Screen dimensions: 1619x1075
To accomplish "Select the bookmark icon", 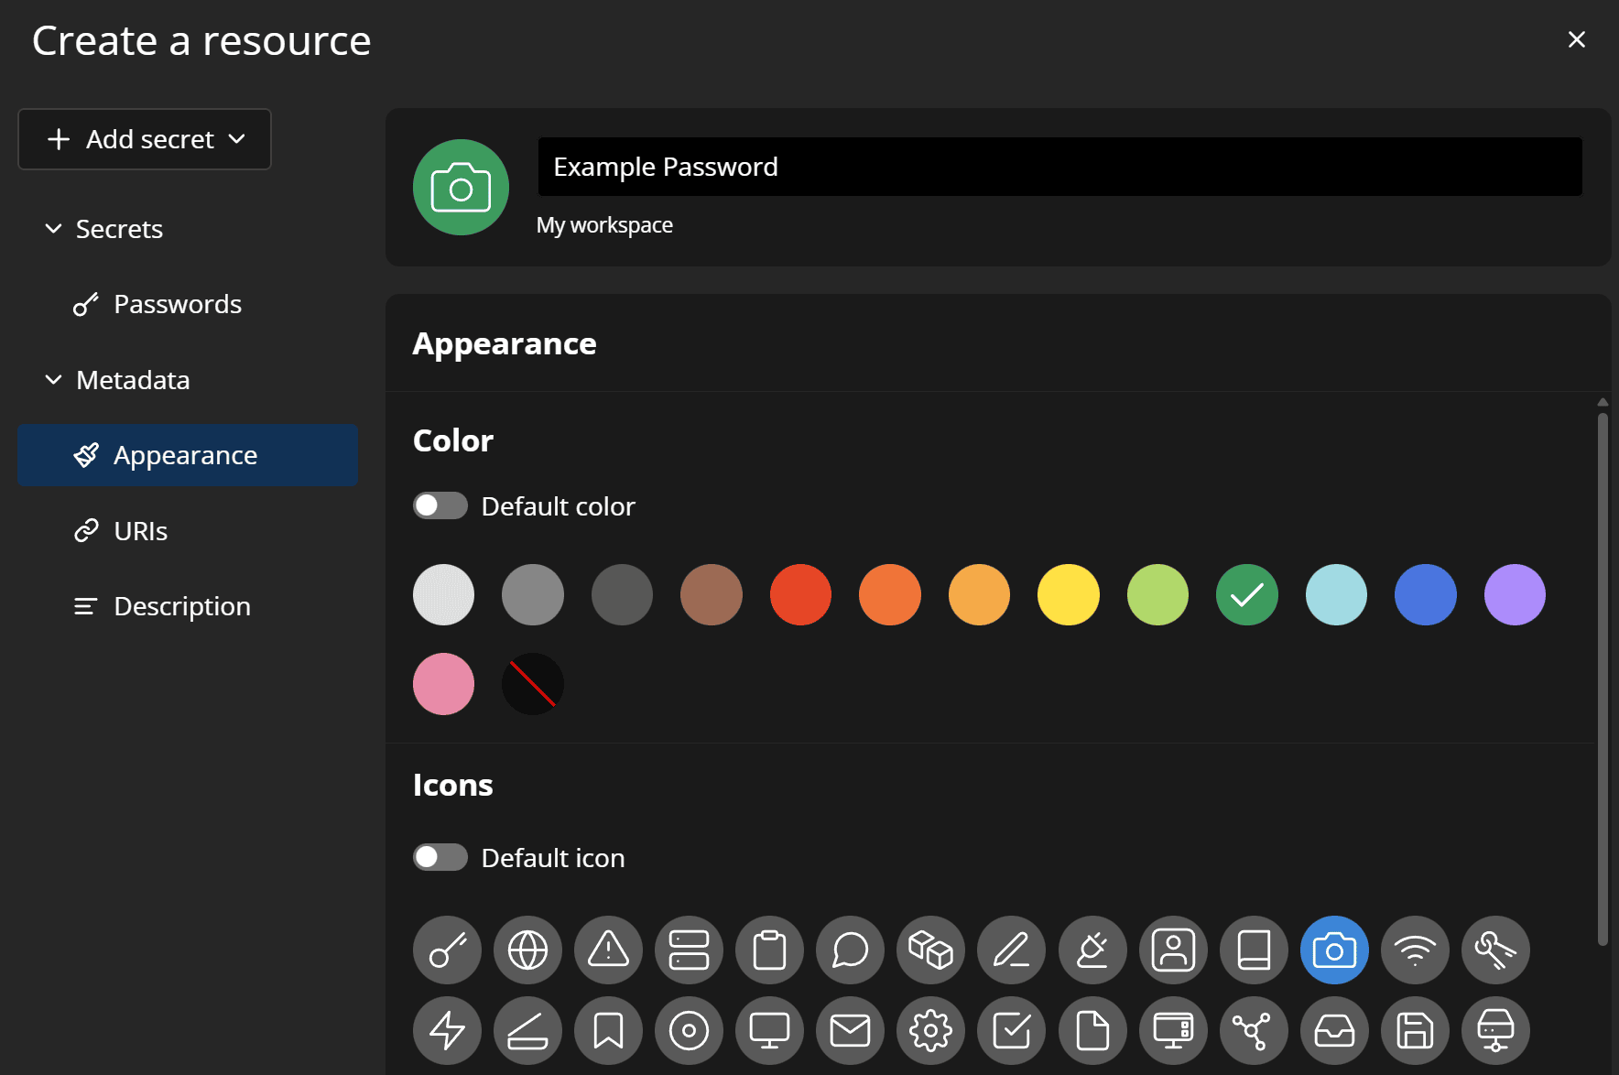I will pos(608,1030).
